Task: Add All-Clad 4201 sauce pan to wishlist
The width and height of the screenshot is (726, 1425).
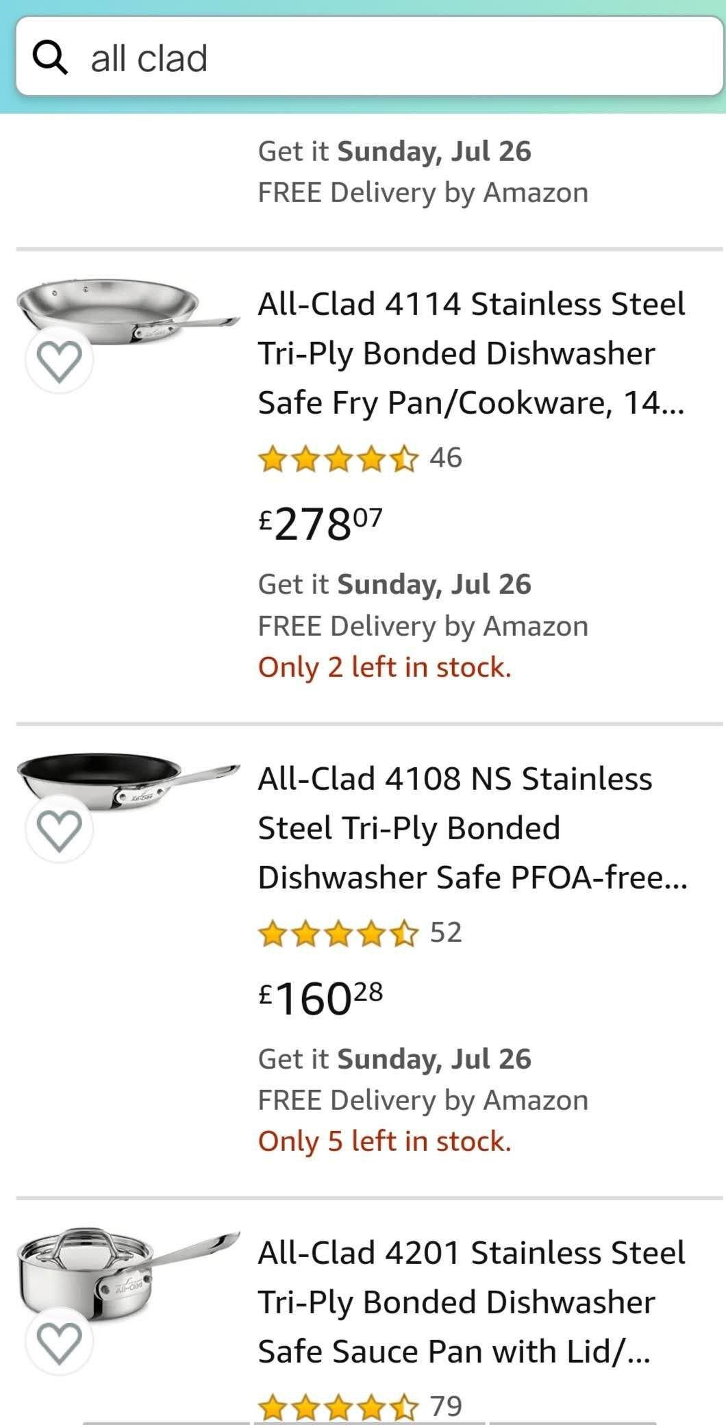Action: (x=60, y=1341)
